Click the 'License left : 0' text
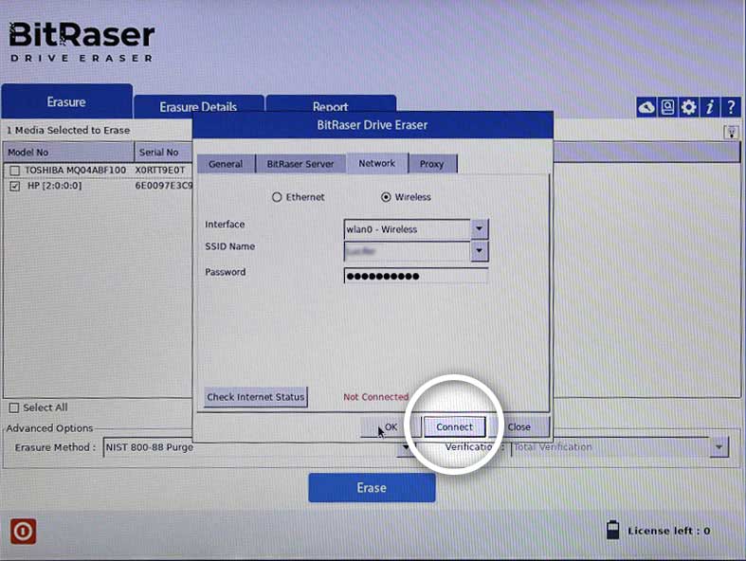The height and width of the screenshot is (561, 746). 669,531
